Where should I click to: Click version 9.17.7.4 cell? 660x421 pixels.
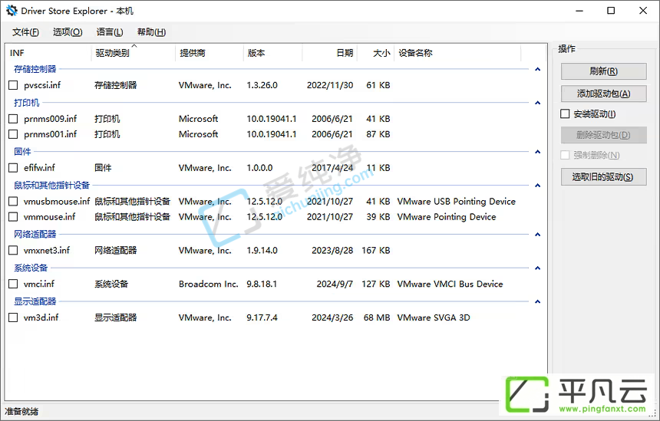coord(262,317)
